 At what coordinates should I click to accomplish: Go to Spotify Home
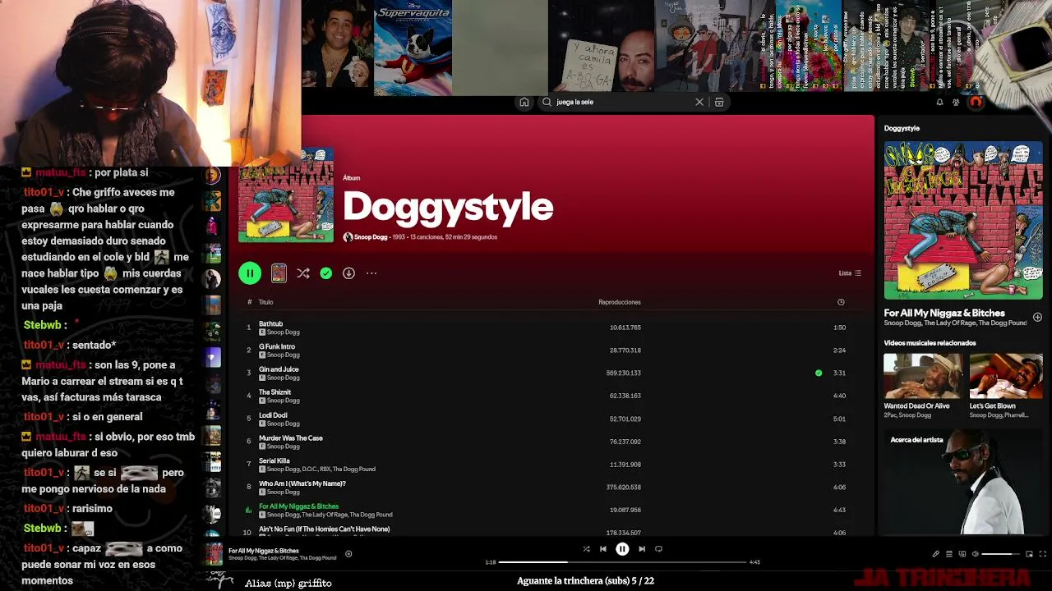[524, 102]
